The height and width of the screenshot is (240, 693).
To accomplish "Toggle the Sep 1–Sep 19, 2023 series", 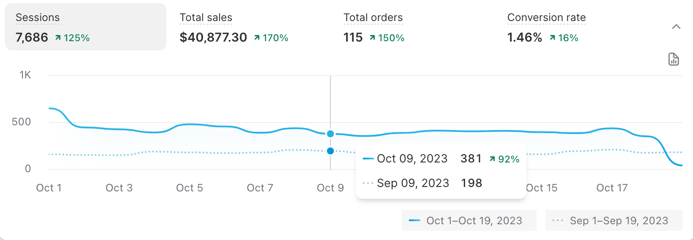I will [614, 220].
